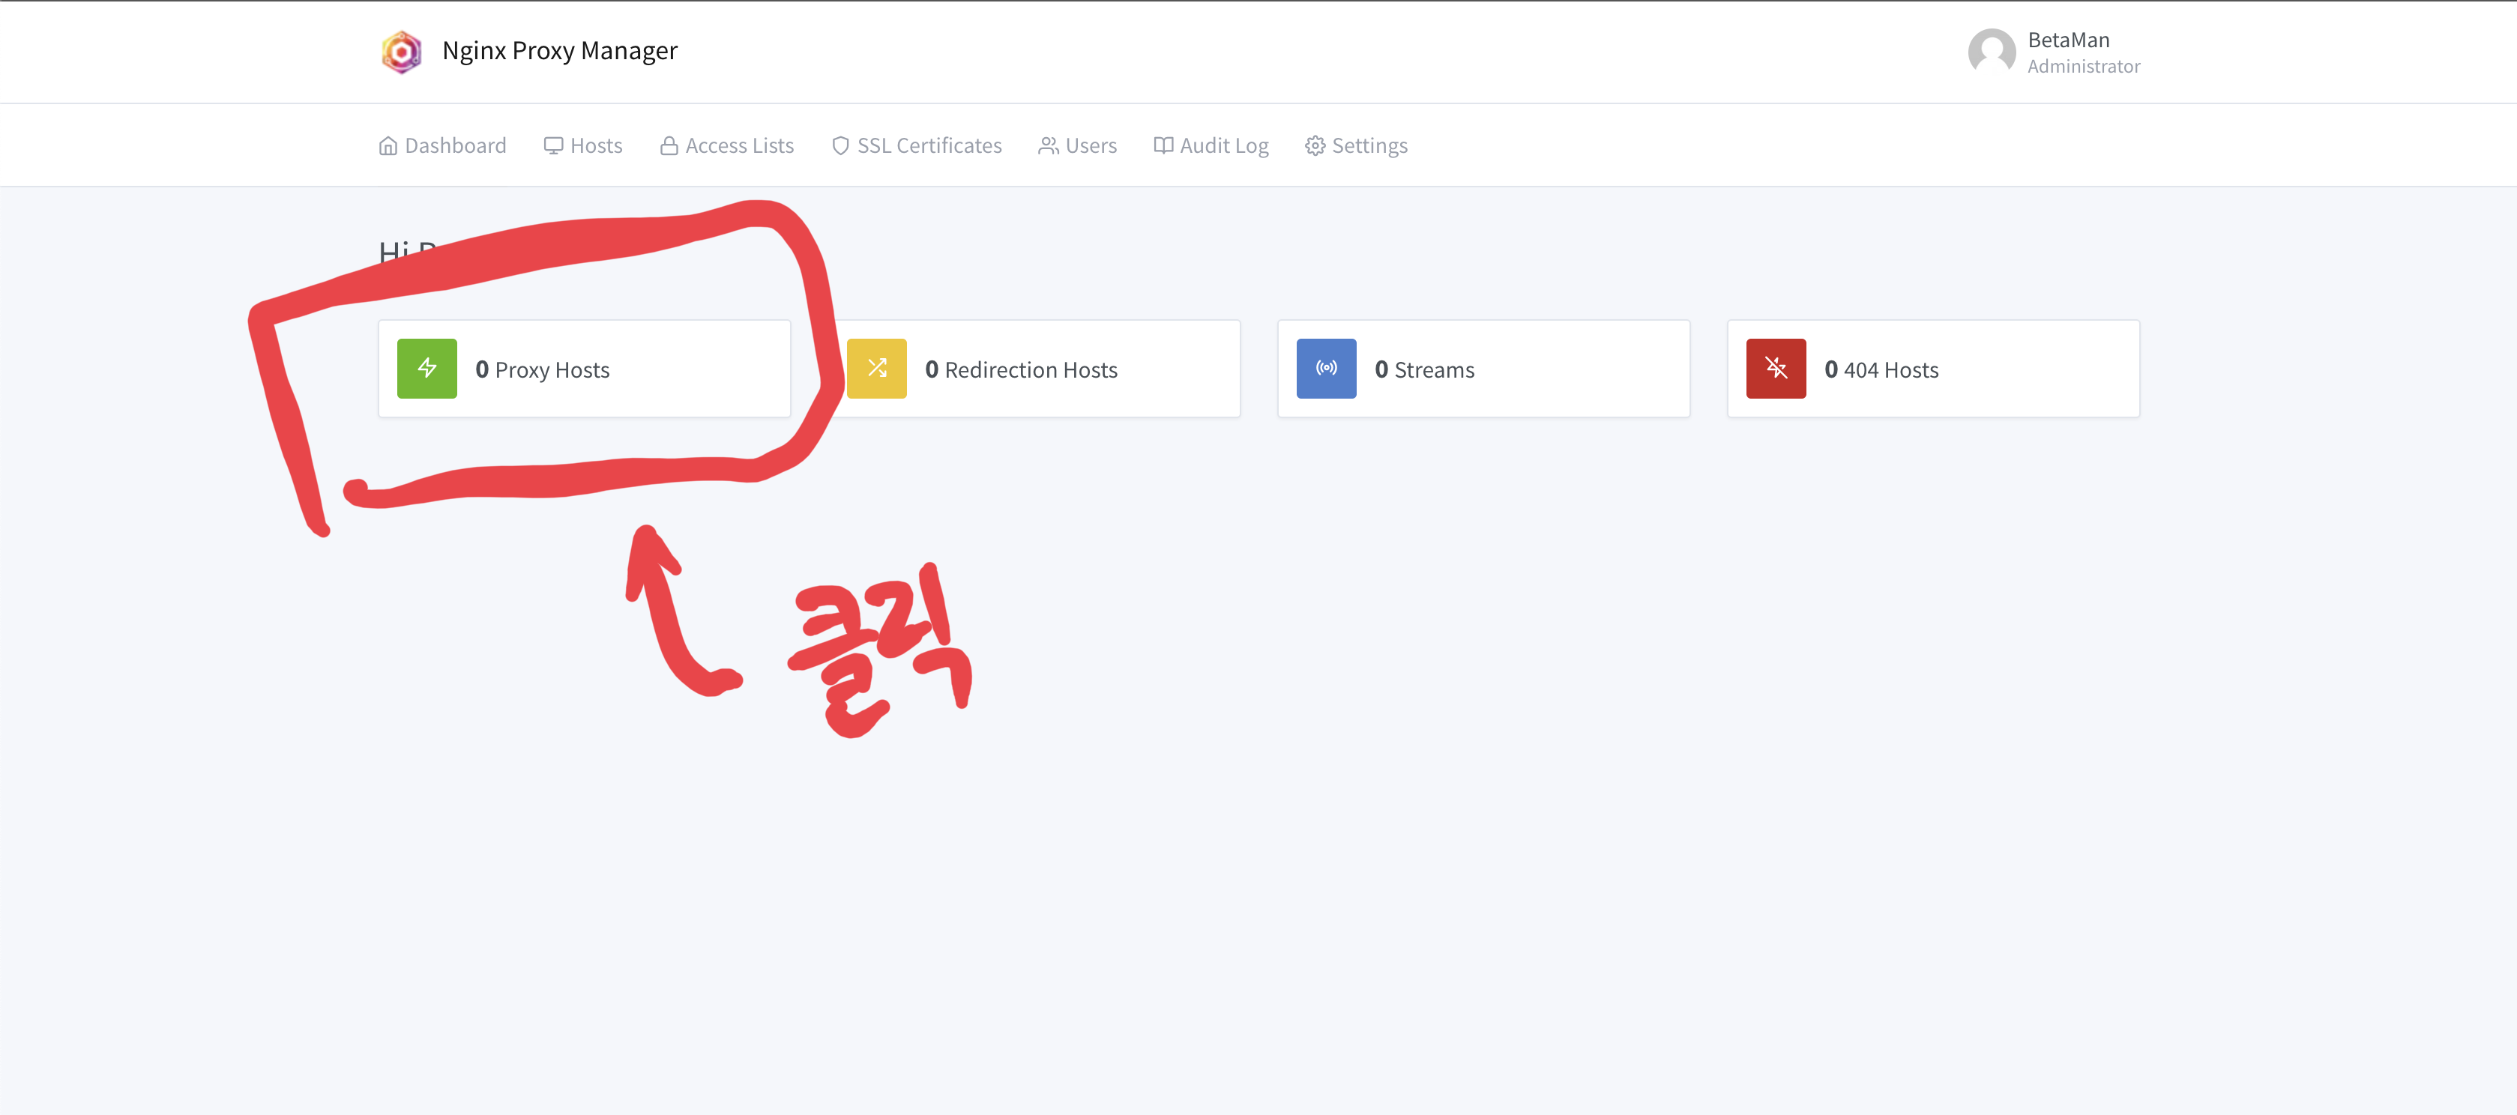The width and height of the screenshot is (2517, 1115).
Task: Click the Dashboard home icon
Action: (x=388, y=145)
